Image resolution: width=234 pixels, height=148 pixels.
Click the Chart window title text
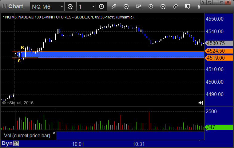[16, 6]
